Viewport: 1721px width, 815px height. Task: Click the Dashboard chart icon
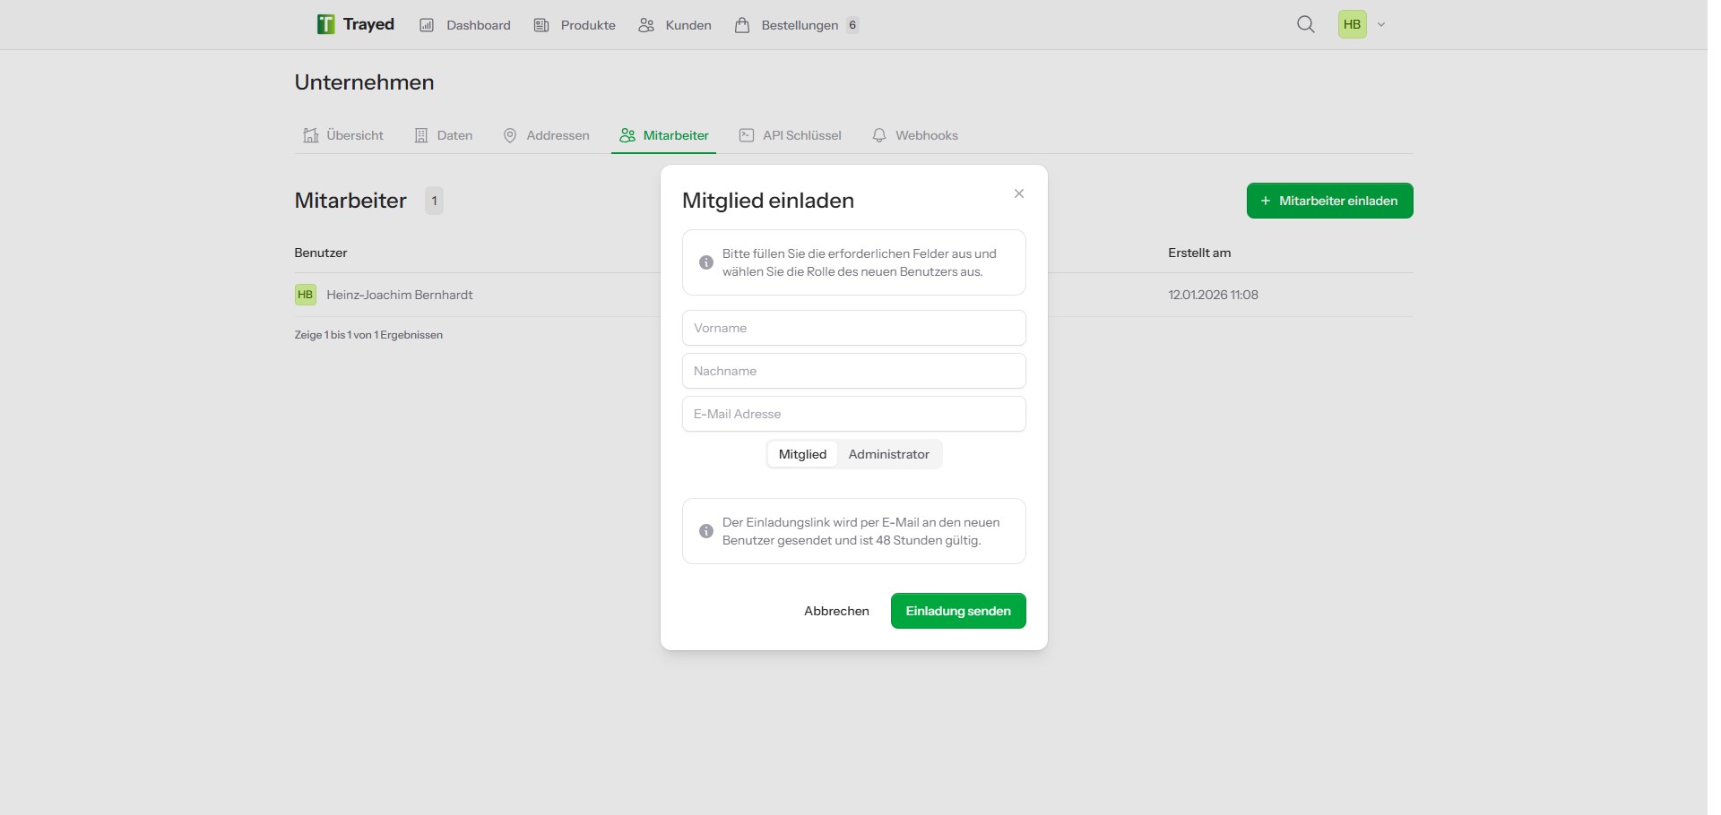coord(428,24)
